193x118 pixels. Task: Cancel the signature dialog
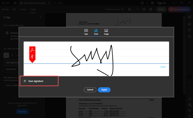[90, 90]
